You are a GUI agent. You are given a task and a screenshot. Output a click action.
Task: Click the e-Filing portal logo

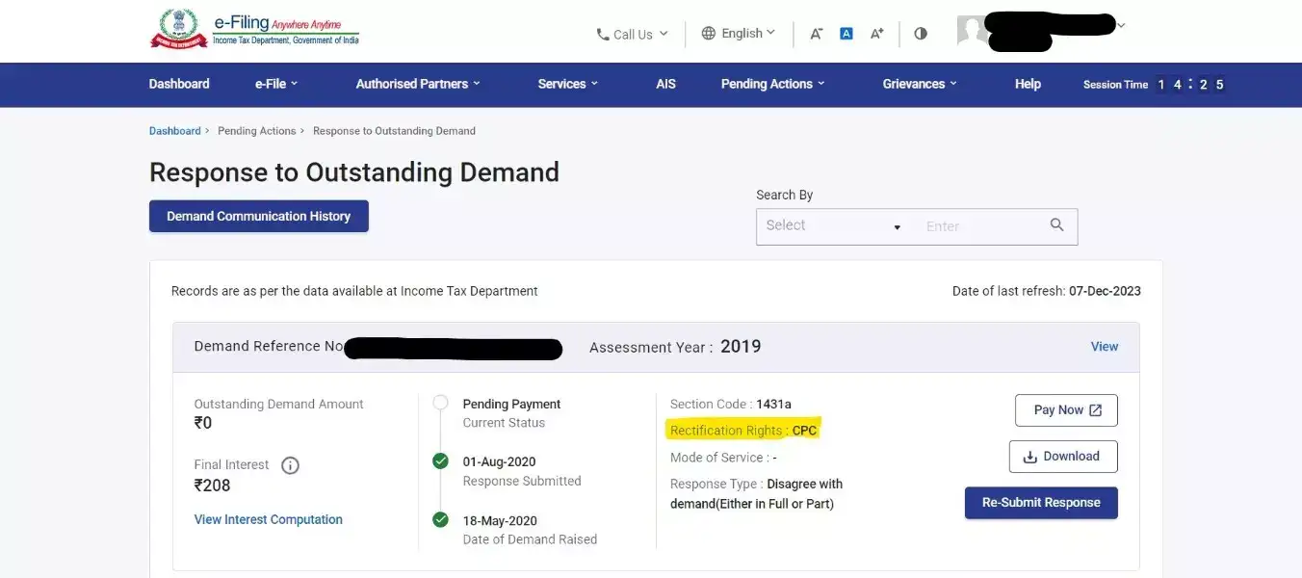(x=254, y=30)
